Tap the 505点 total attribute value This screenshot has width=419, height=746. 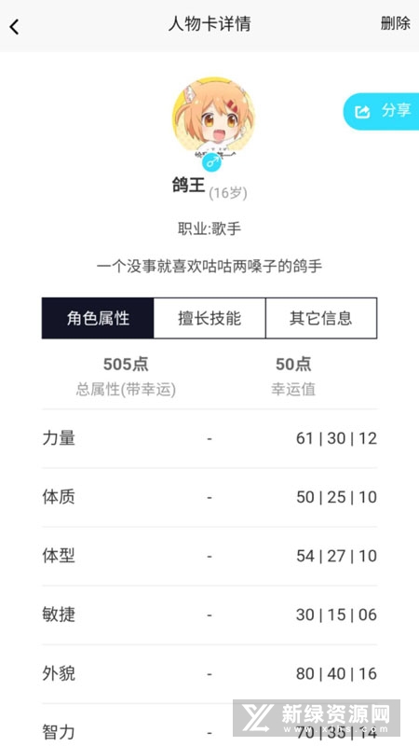pos(126,365)
